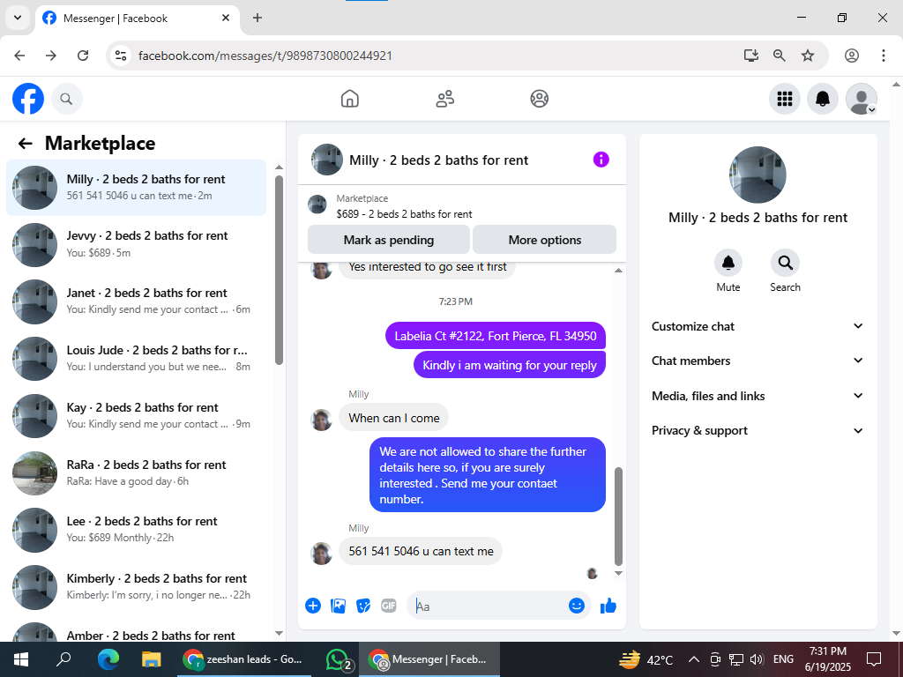Open conversation info purple icon
Viewport: 903px width, 677px height.
coord(601,160)
